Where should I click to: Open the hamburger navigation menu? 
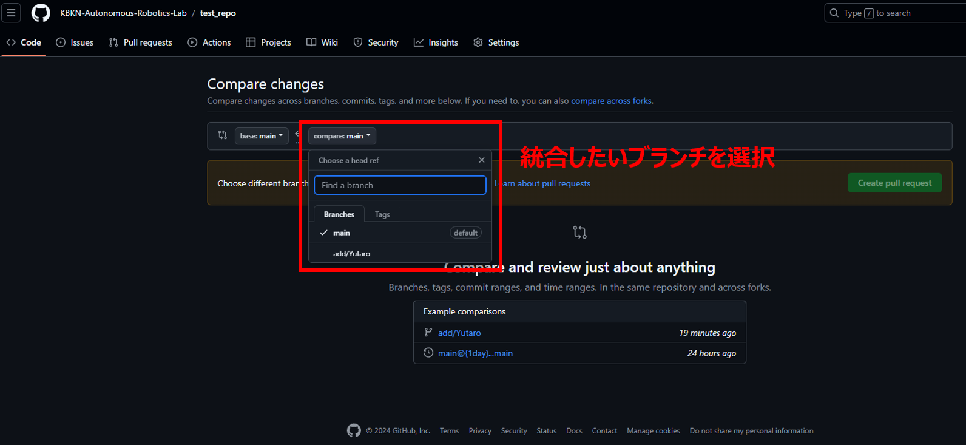(x=11, y=13)
